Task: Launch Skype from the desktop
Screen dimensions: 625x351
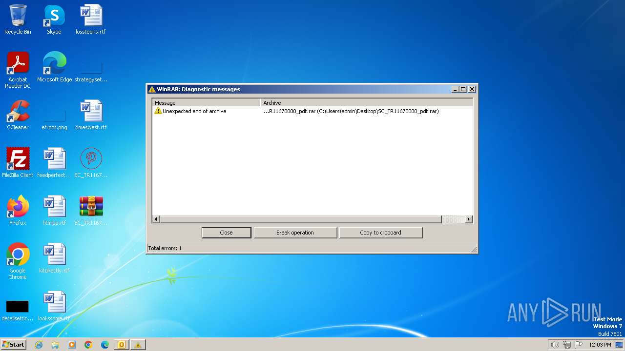Action: 54,20
